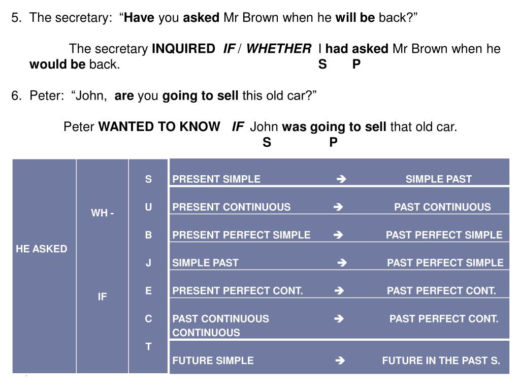Select the IF cell in the table
This screenshot has height=390, width=520.
[102, 296]
